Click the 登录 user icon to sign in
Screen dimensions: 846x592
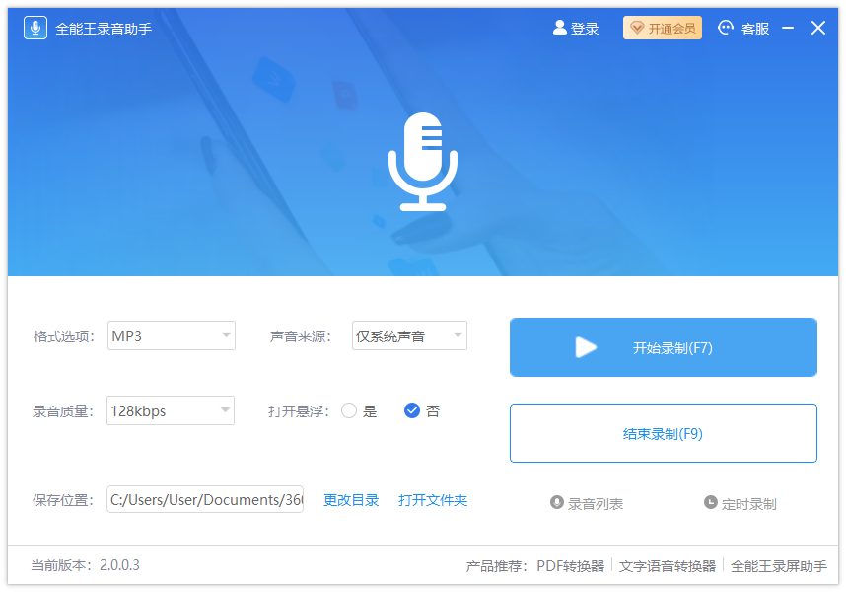(557, 28)
